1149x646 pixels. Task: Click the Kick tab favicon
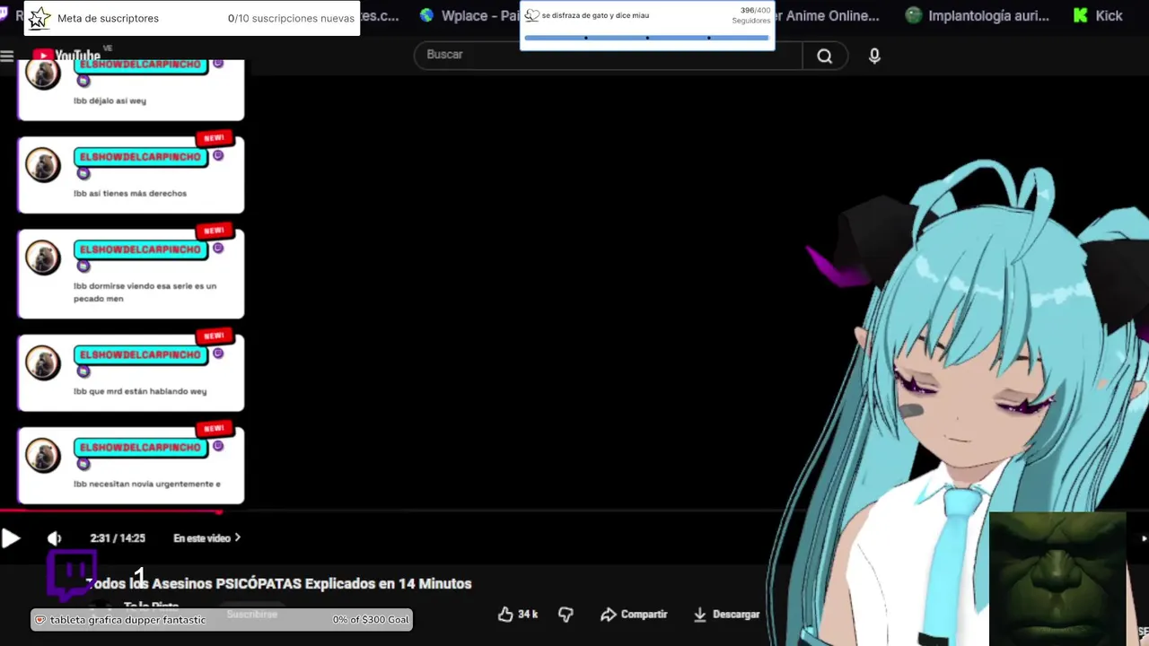pyautogui.click(x=1081, y=15)
